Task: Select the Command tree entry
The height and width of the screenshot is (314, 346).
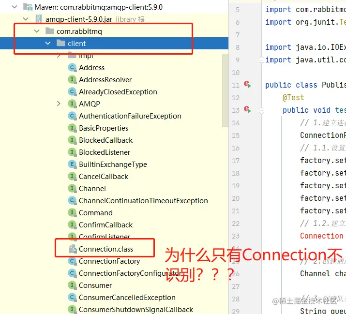Action: [96, 213]
